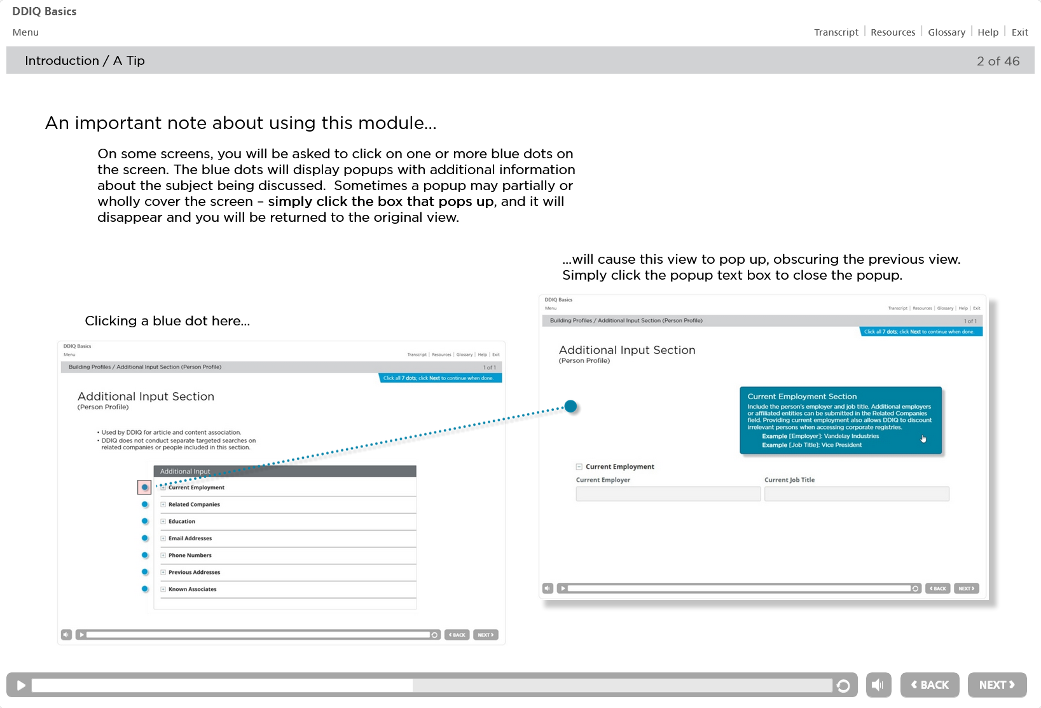Expand the Previous Addresses row
The height and width of the screenshot is (708, 1041).
coord(163,572)
